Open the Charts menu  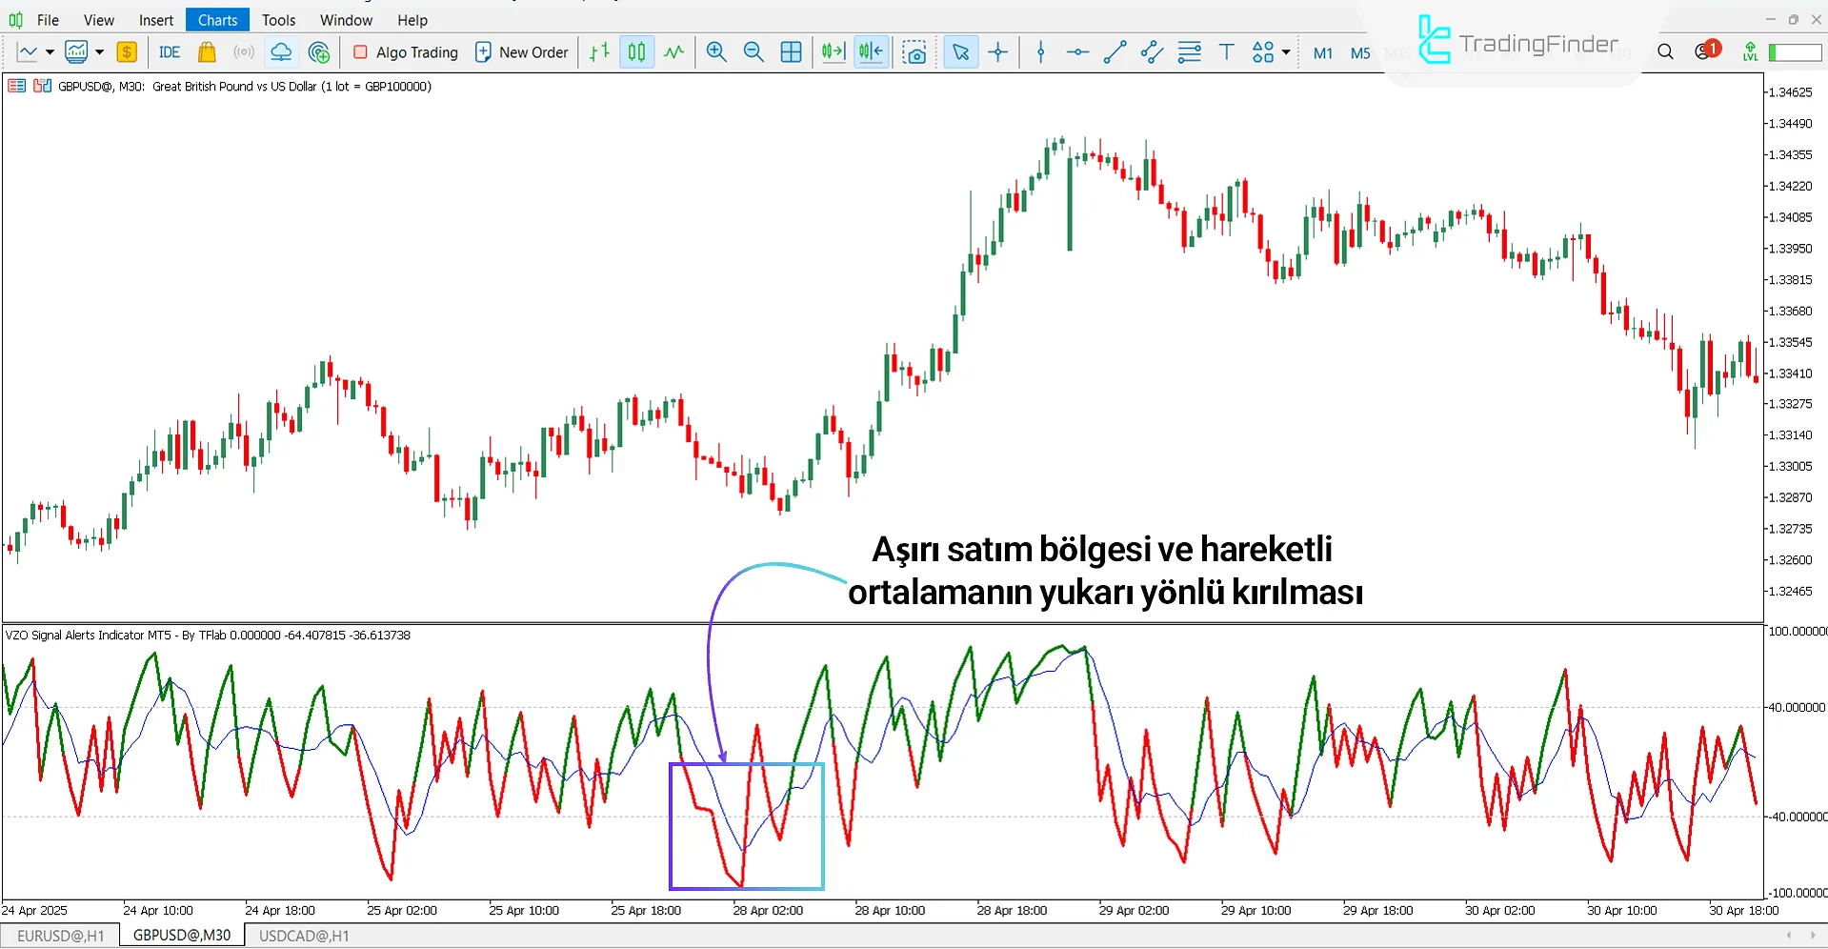[x=217, y=19]
